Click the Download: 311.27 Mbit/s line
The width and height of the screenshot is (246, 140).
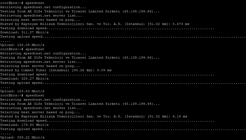pyautogui.click(x=24, y=33)
